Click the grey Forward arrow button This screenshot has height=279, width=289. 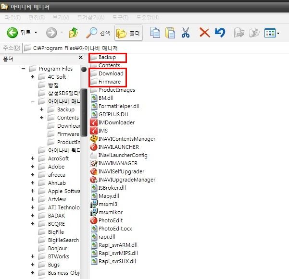click(x=51, y=33)
